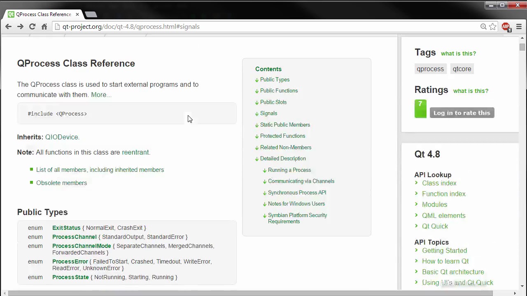This screenshot has width=527, height=296.
Task: Open the reentrant link
Action: 135,153
